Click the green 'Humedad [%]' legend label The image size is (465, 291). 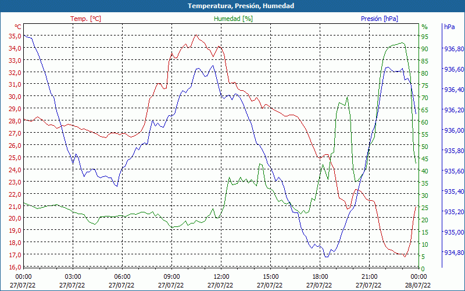click(234, 19)
